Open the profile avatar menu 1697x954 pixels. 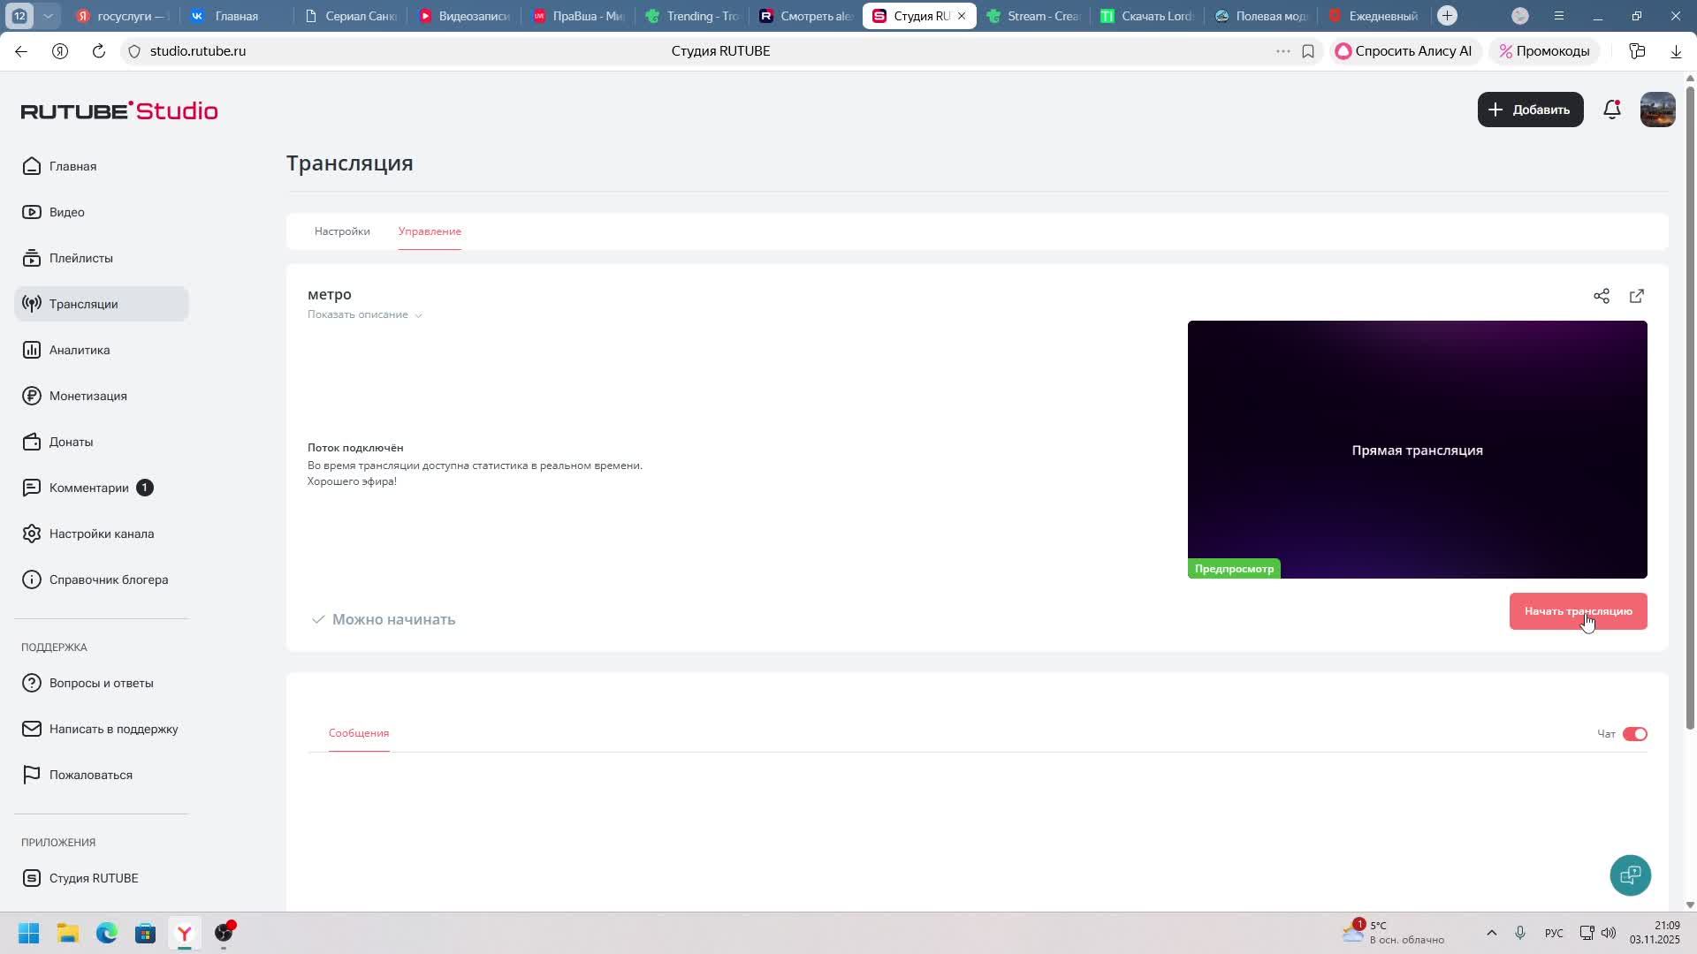(1656, 110)
